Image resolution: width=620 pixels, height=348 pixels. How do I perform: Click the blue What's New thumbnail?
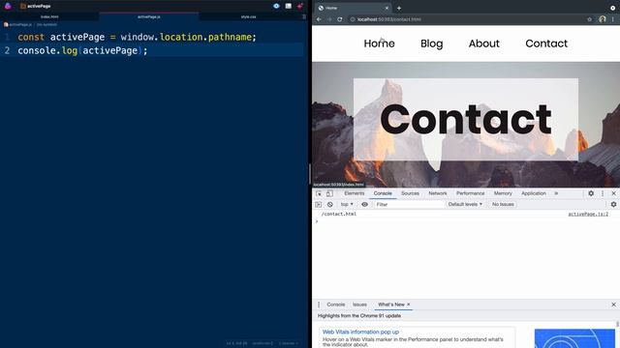574,338
